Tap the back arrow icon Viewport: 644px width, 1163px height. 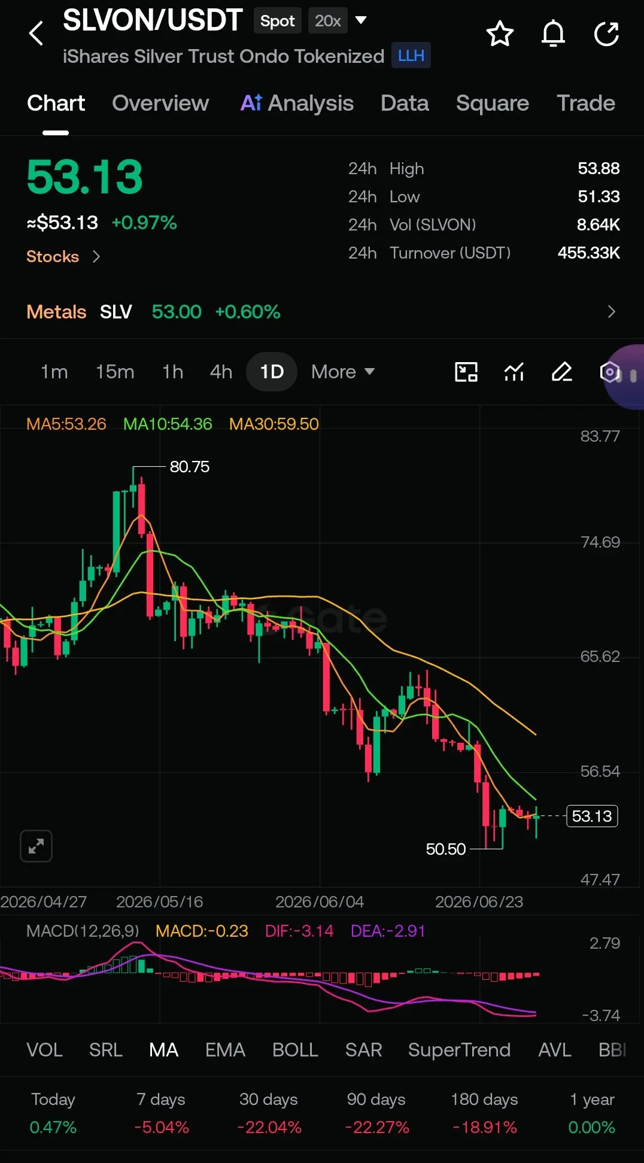pos(37,34)
